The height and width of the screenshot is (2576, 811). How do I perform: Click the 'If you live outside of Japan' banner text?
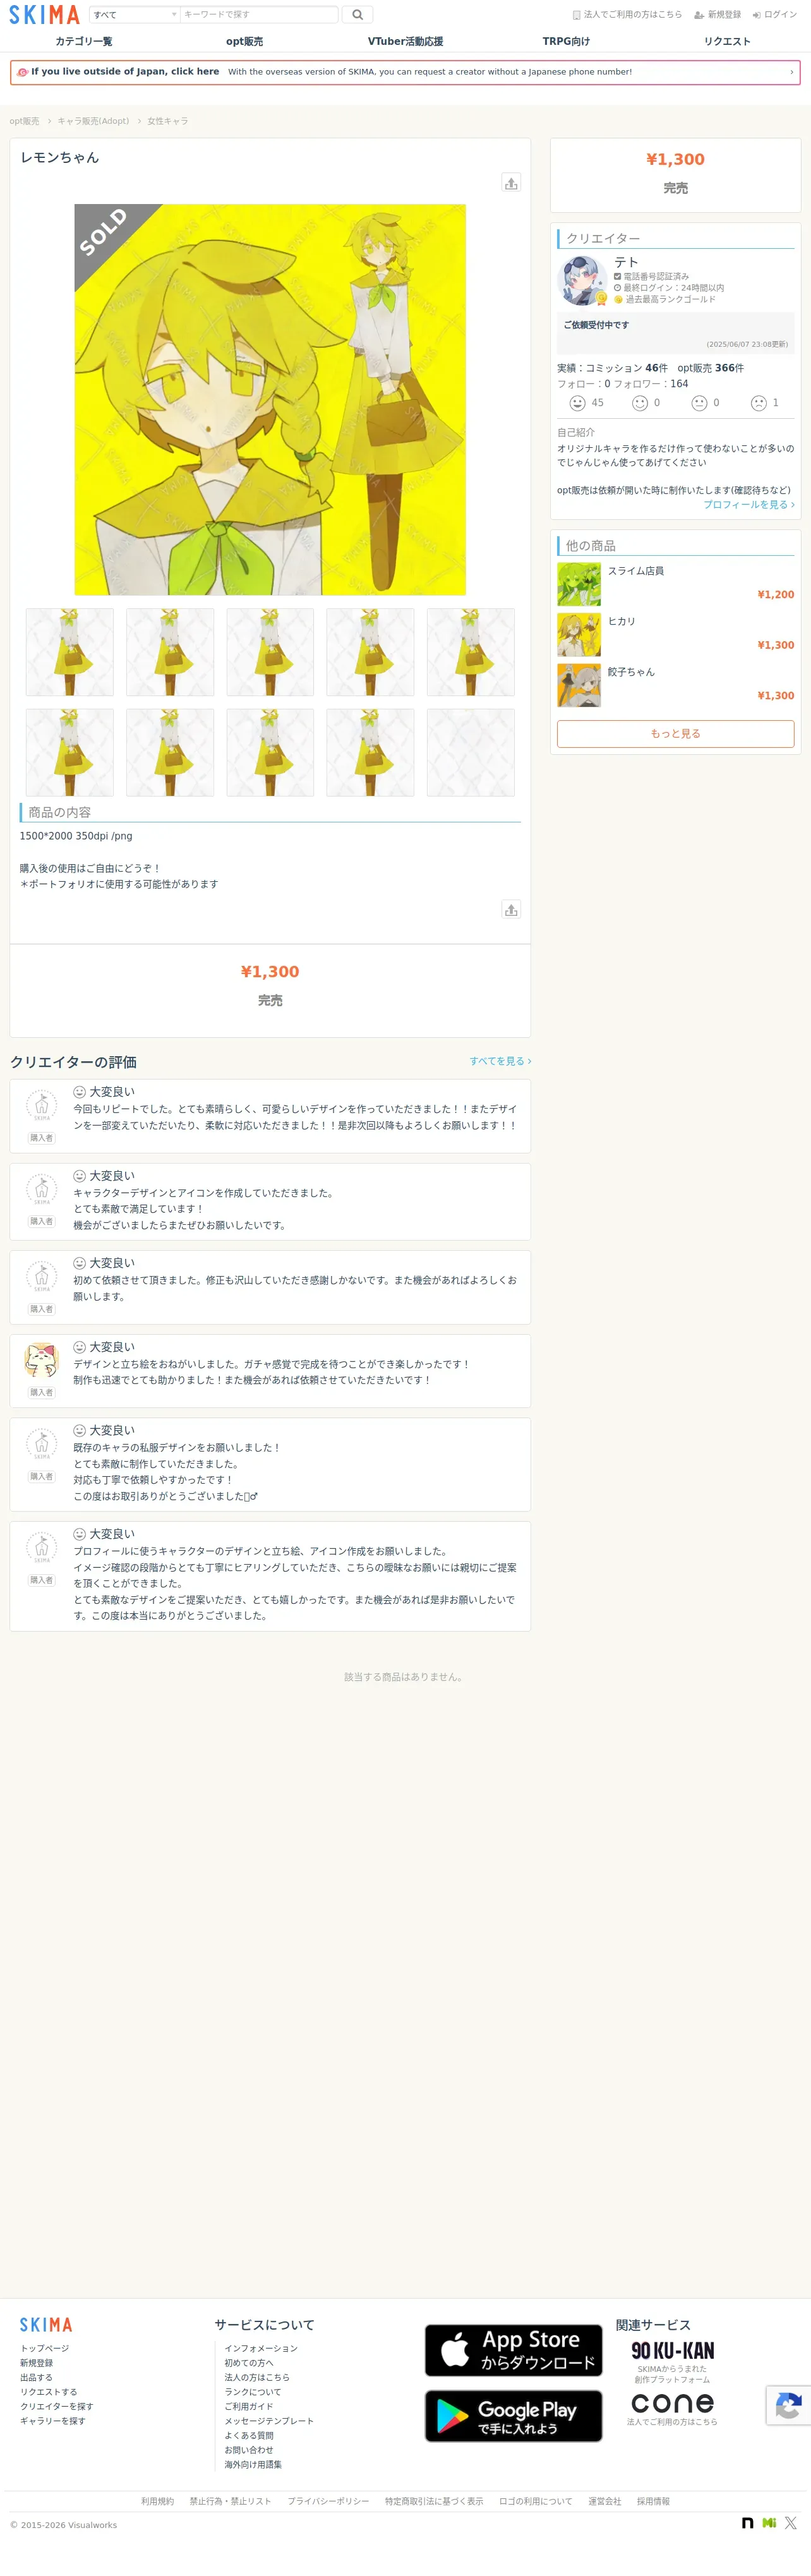(125, 72)
